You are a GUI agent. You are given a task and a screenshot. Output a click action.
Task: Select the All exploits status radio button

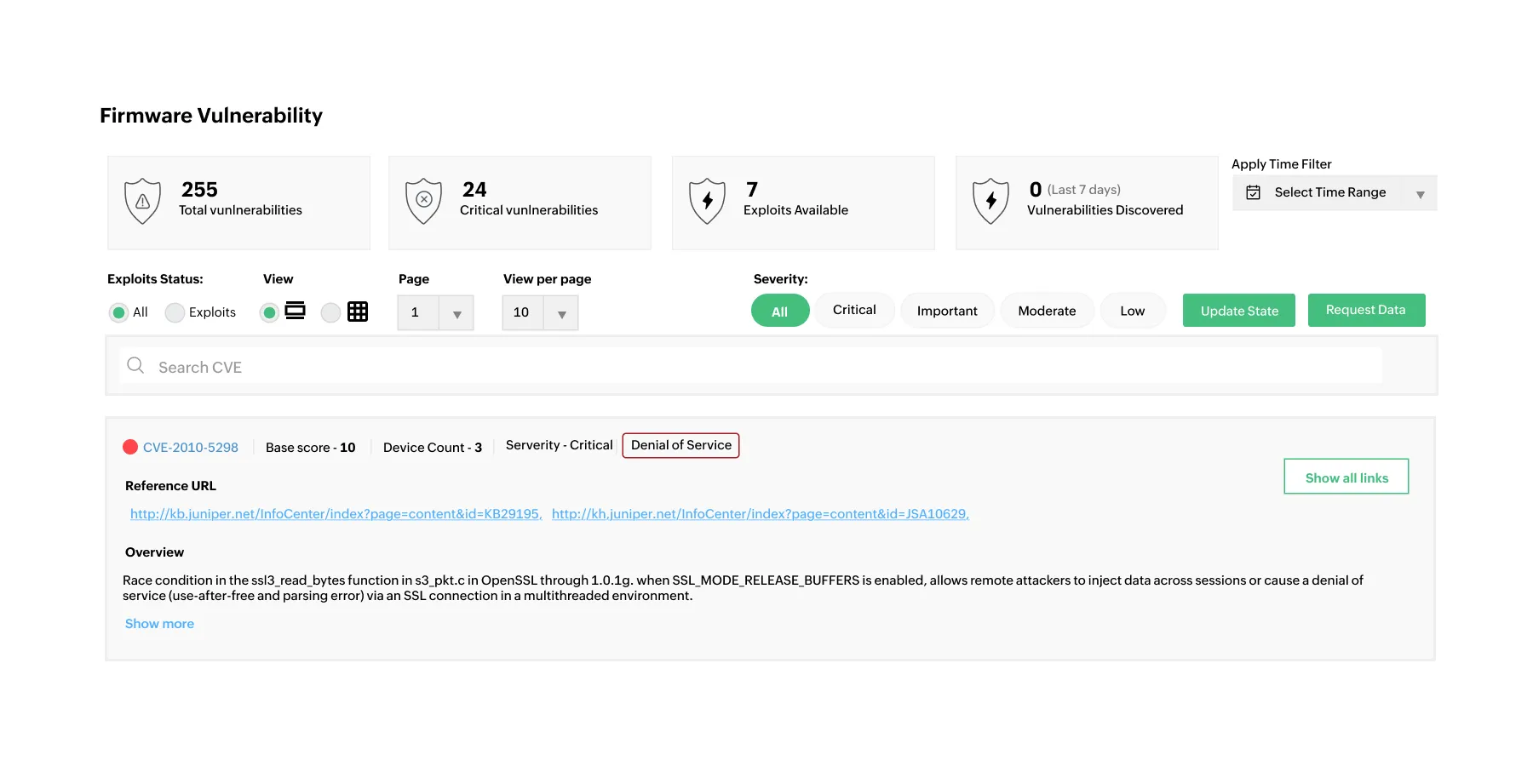(119, 312)
